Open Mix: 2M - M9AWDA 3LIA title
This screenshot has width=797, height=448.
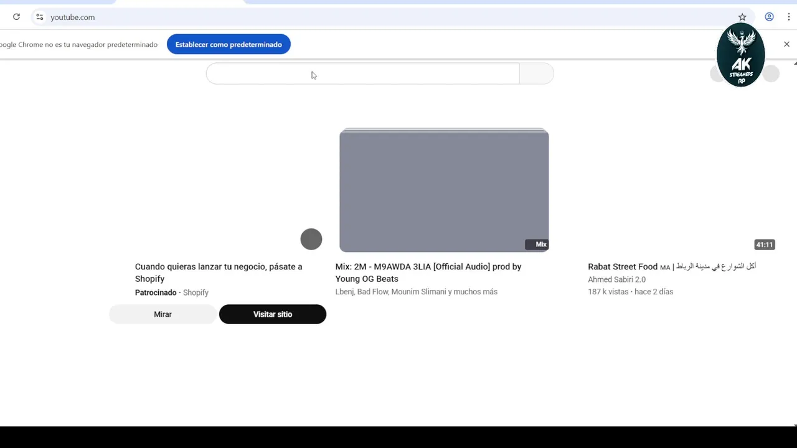[x=428, y=273]
